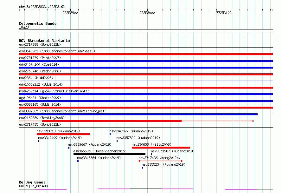Select the nsv3351987 (Audano2019) blue marker
The image size is (282, 193).
pyautogui.click(x=151, y=154)
